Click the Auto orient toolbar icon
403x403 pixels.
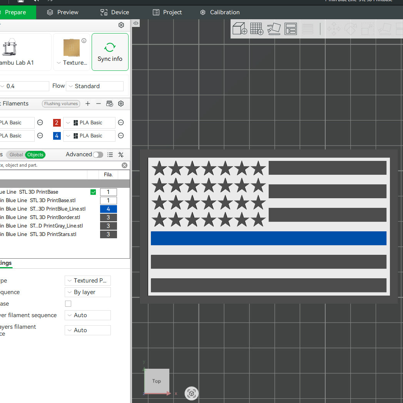click(274, 29)
